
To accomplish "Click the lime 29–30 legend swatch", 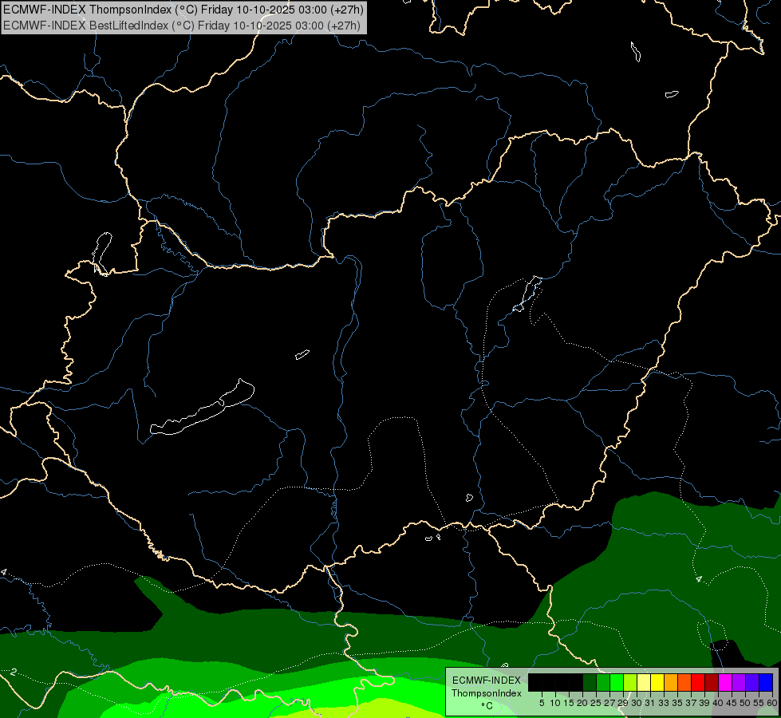I will [630, 683].
